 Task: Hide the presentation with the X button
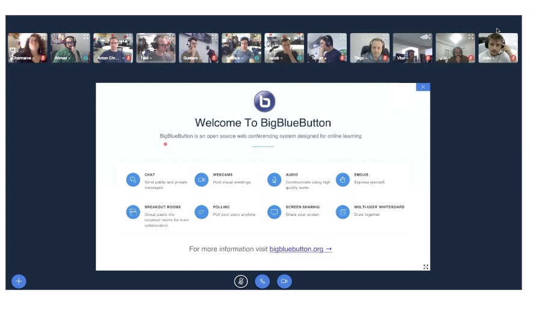(x=423, y=87)
